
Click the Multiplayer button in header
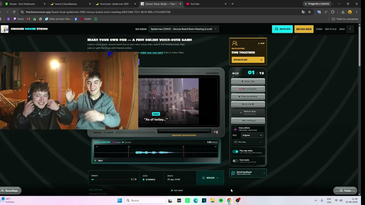point(282,29)
